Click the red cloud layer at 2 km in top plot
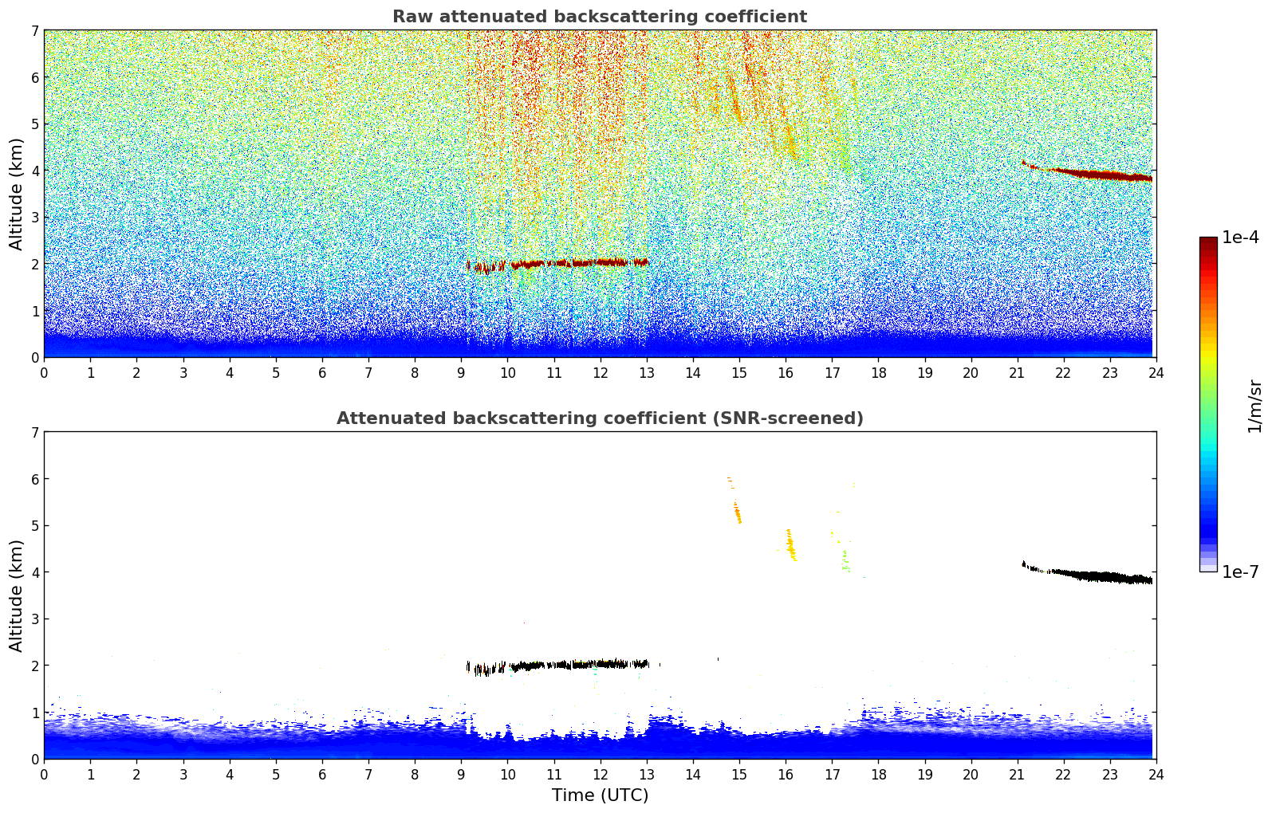 click(558, 264)
